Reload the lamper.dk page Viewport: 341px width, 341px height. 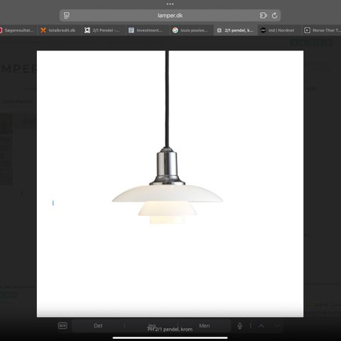pyautogui.click(x=274, y=16)
